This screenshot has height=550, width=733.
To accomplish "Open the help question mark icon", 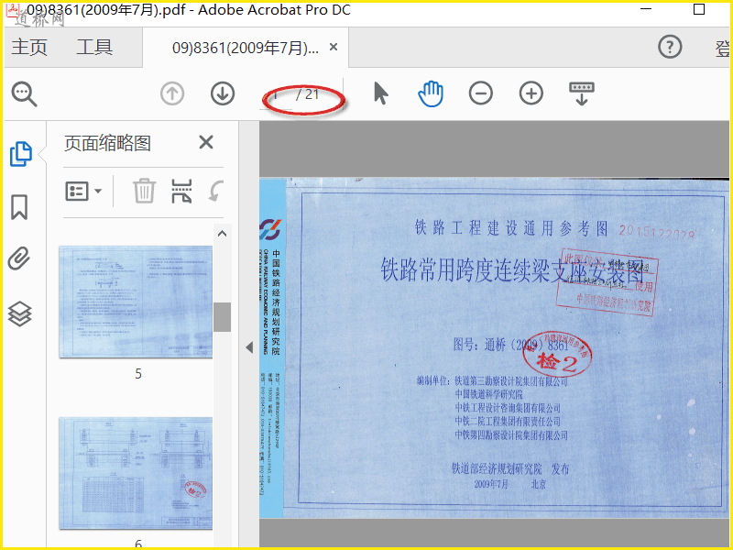I will click(x=670, y=47).
